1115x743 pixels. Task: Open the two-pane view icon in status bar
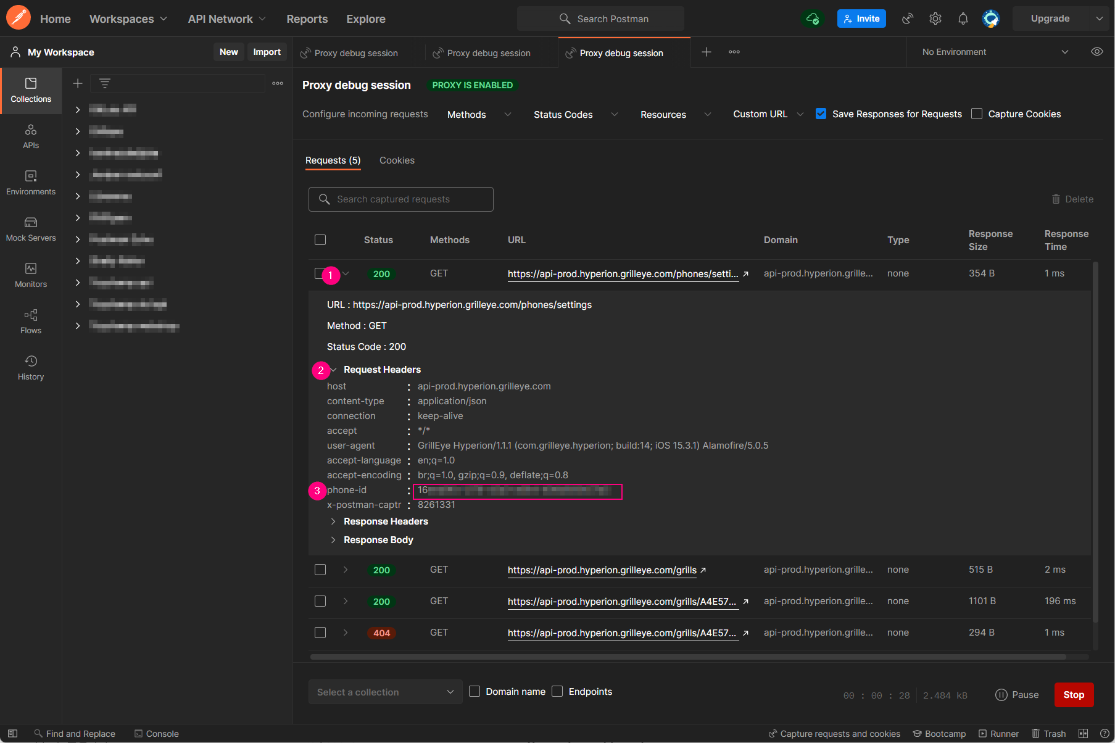click(x=1083, y=734)
